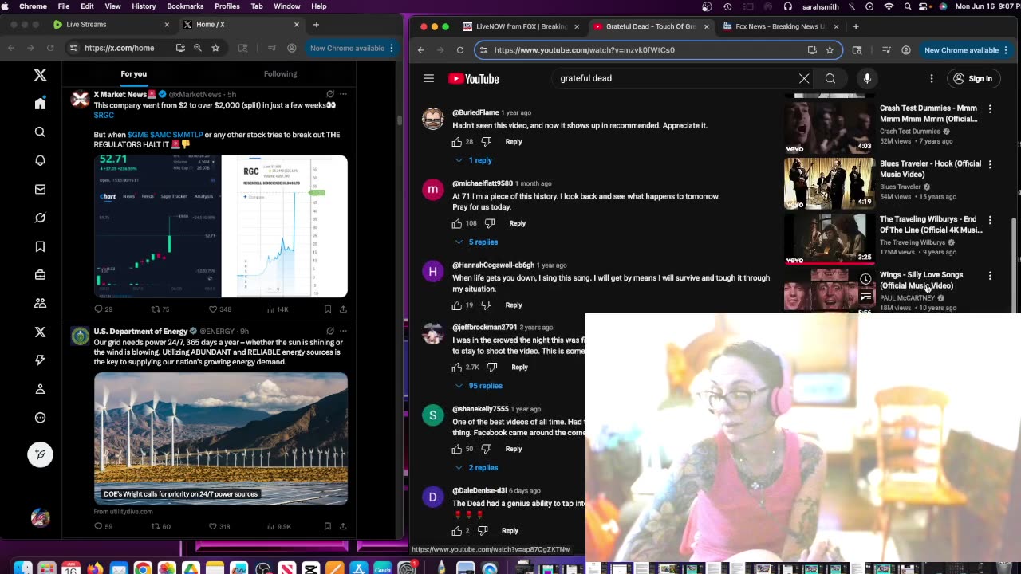Open More circle menu in X sidebar

40,418
